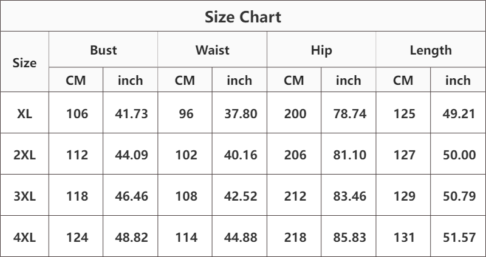This screenshot has height=257, width=486.
Task: Click the 3XL waist value 108
Action: tap(187, 196)
